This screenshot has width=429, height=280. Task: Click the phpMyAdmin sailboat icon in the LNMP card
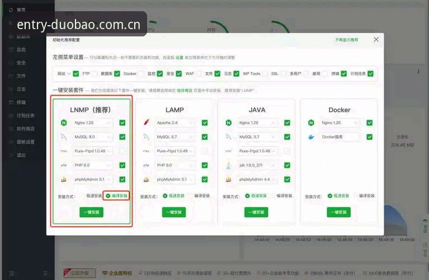click(x=64, y=179)
